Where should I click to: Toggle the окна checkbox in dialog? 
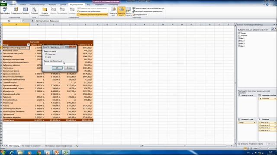coord(46,57)
